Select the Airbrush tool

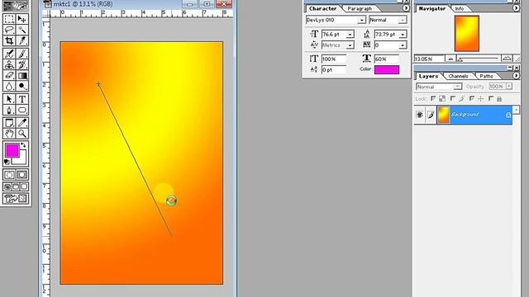tap(9, 54)
